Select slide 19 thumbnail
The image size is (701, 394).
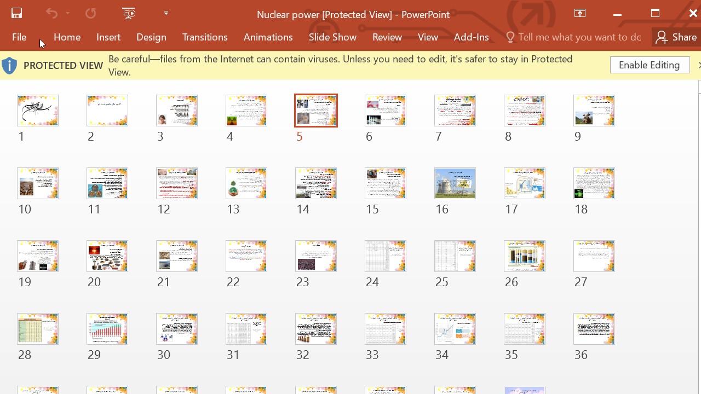[x=38, y=256]
